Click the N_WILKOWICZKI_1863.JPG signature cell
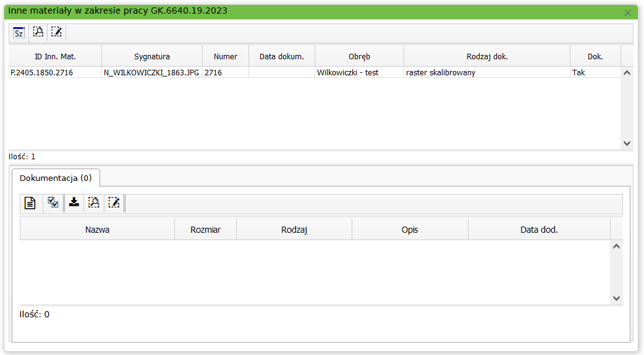This screenshot has width=644, height=355. [x=151, y=72]
